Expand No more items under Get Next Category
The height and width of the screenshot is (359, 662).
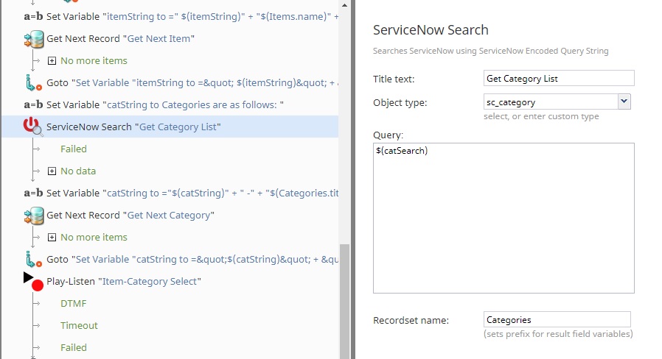[x=52, y=237]
